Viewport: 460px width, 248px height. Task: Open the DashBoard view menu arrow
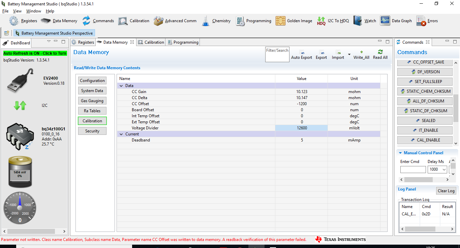coord(49,41)
